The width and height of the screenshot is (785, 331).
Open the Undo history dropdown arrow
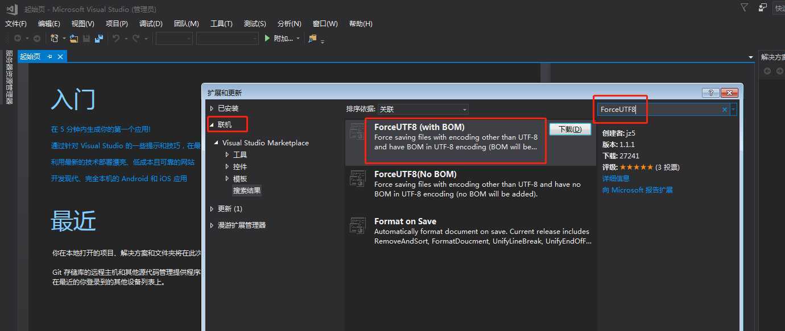126,39
